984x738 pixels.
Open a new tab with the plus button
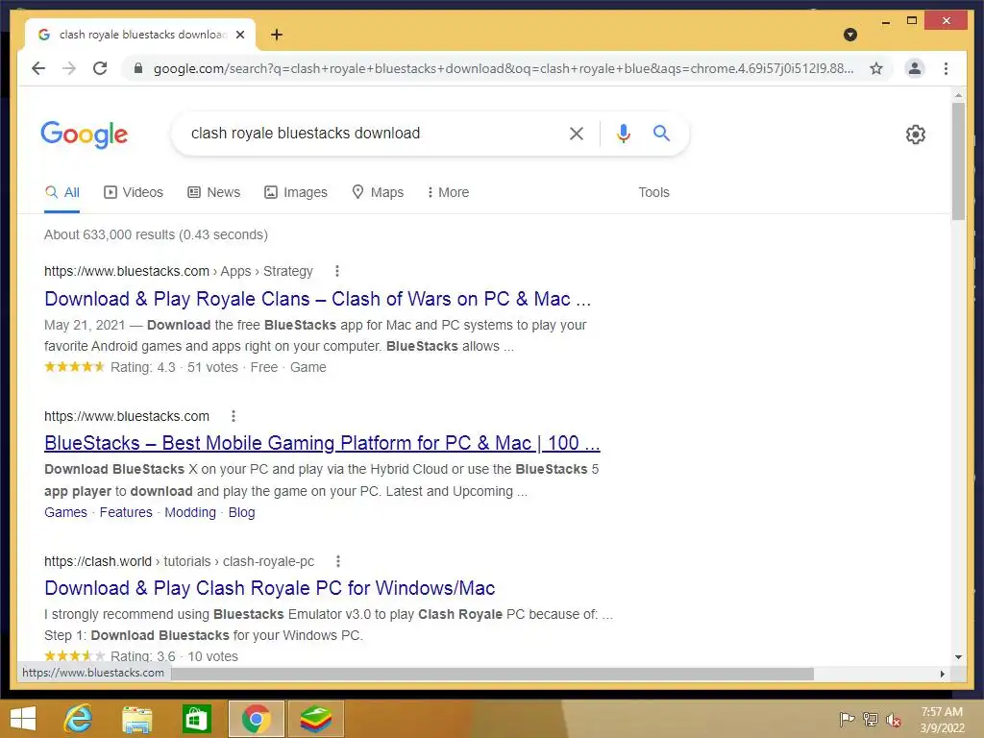click(277, 35)
